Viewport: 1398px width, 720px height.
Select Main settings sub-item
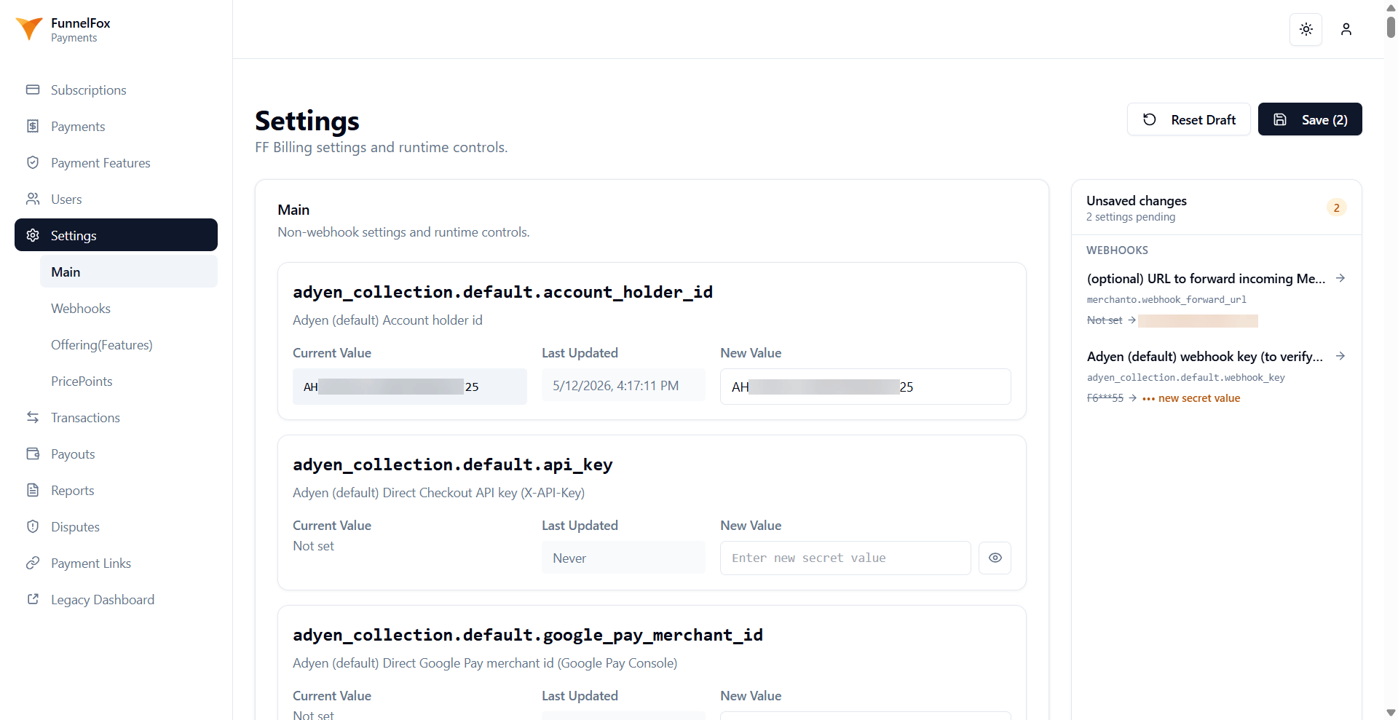[129, 272]
